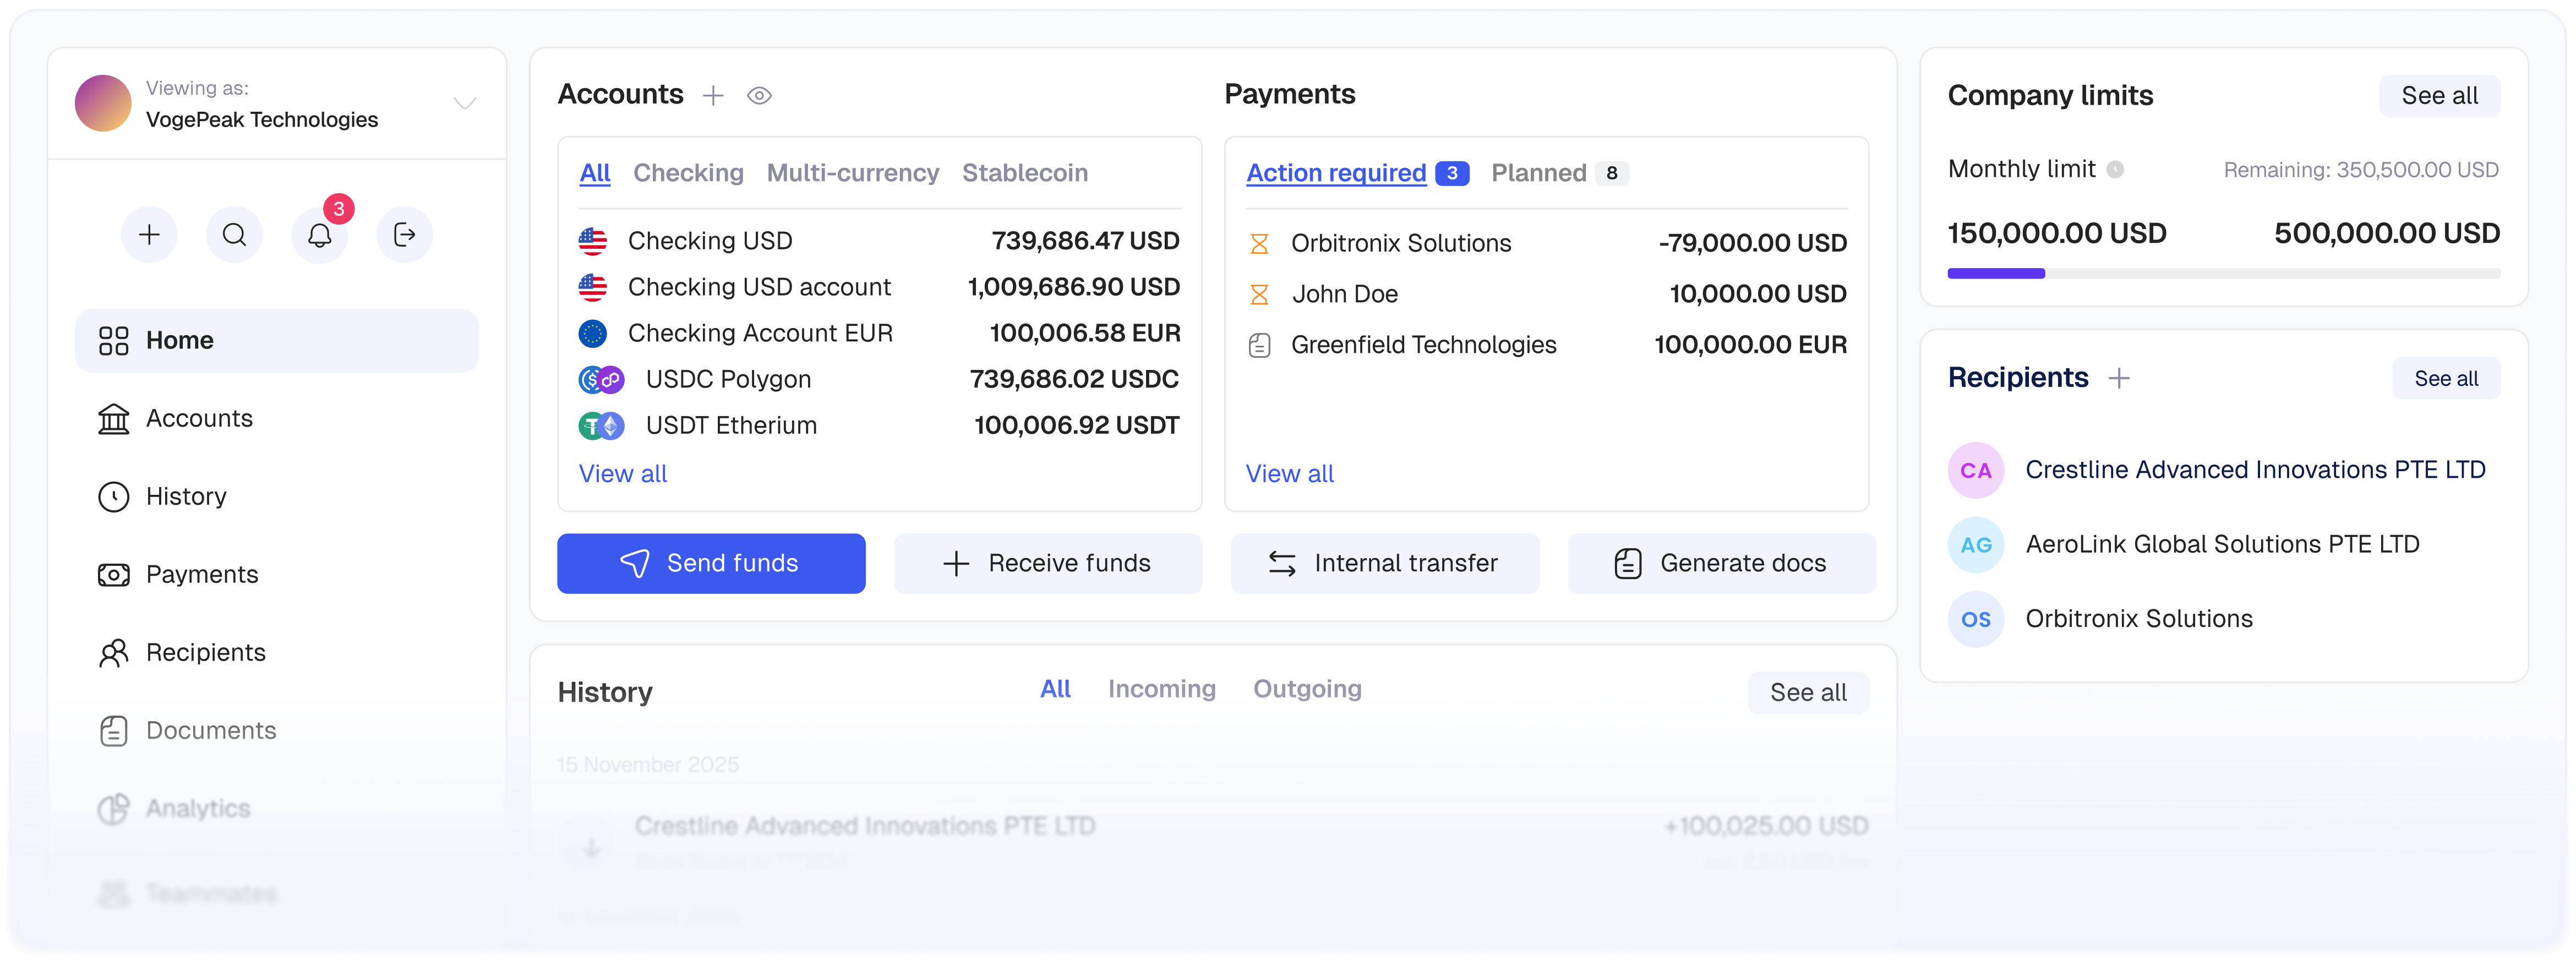Filter history by Incoming

[1161, 689]
